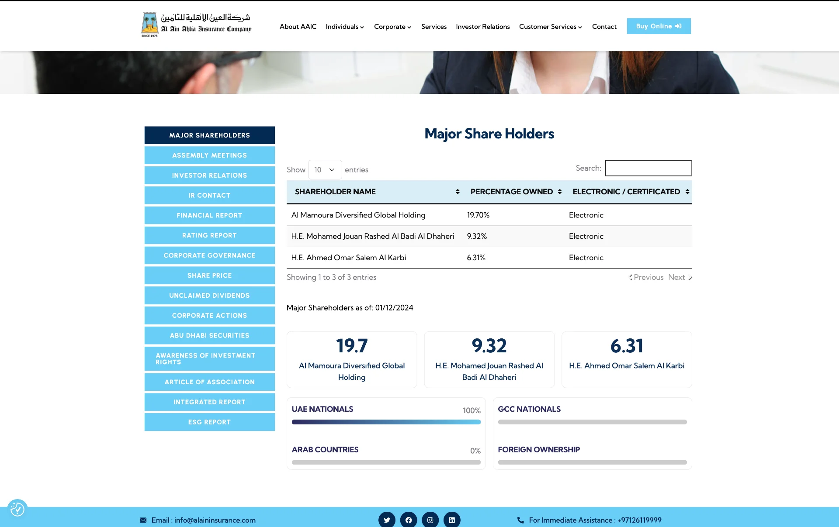Open the Instagram social icon in footer
This screenshot has height=527, width=839.
point(430,520)
